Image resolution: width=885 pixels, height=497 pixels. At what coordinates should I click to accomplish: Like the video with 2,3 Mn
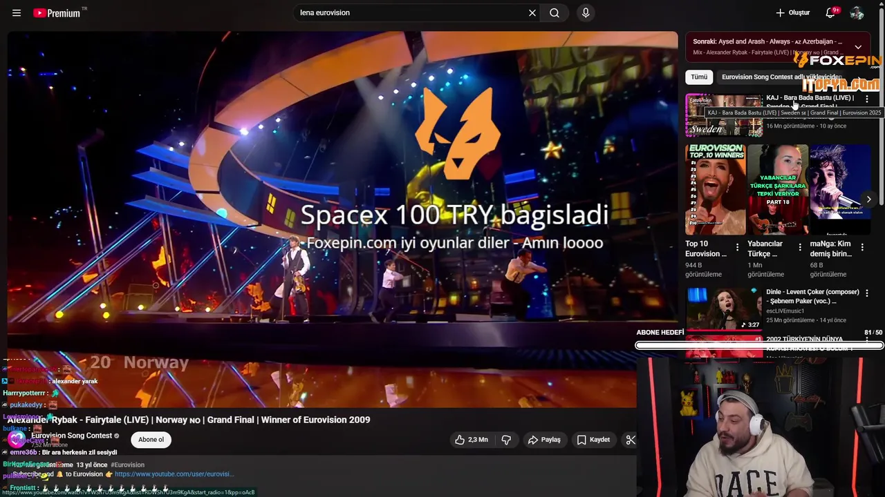point(471,440)
